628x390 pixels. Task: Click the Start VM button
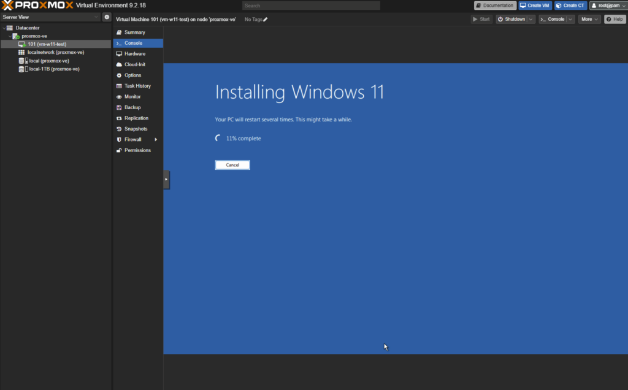pos(481,19)
